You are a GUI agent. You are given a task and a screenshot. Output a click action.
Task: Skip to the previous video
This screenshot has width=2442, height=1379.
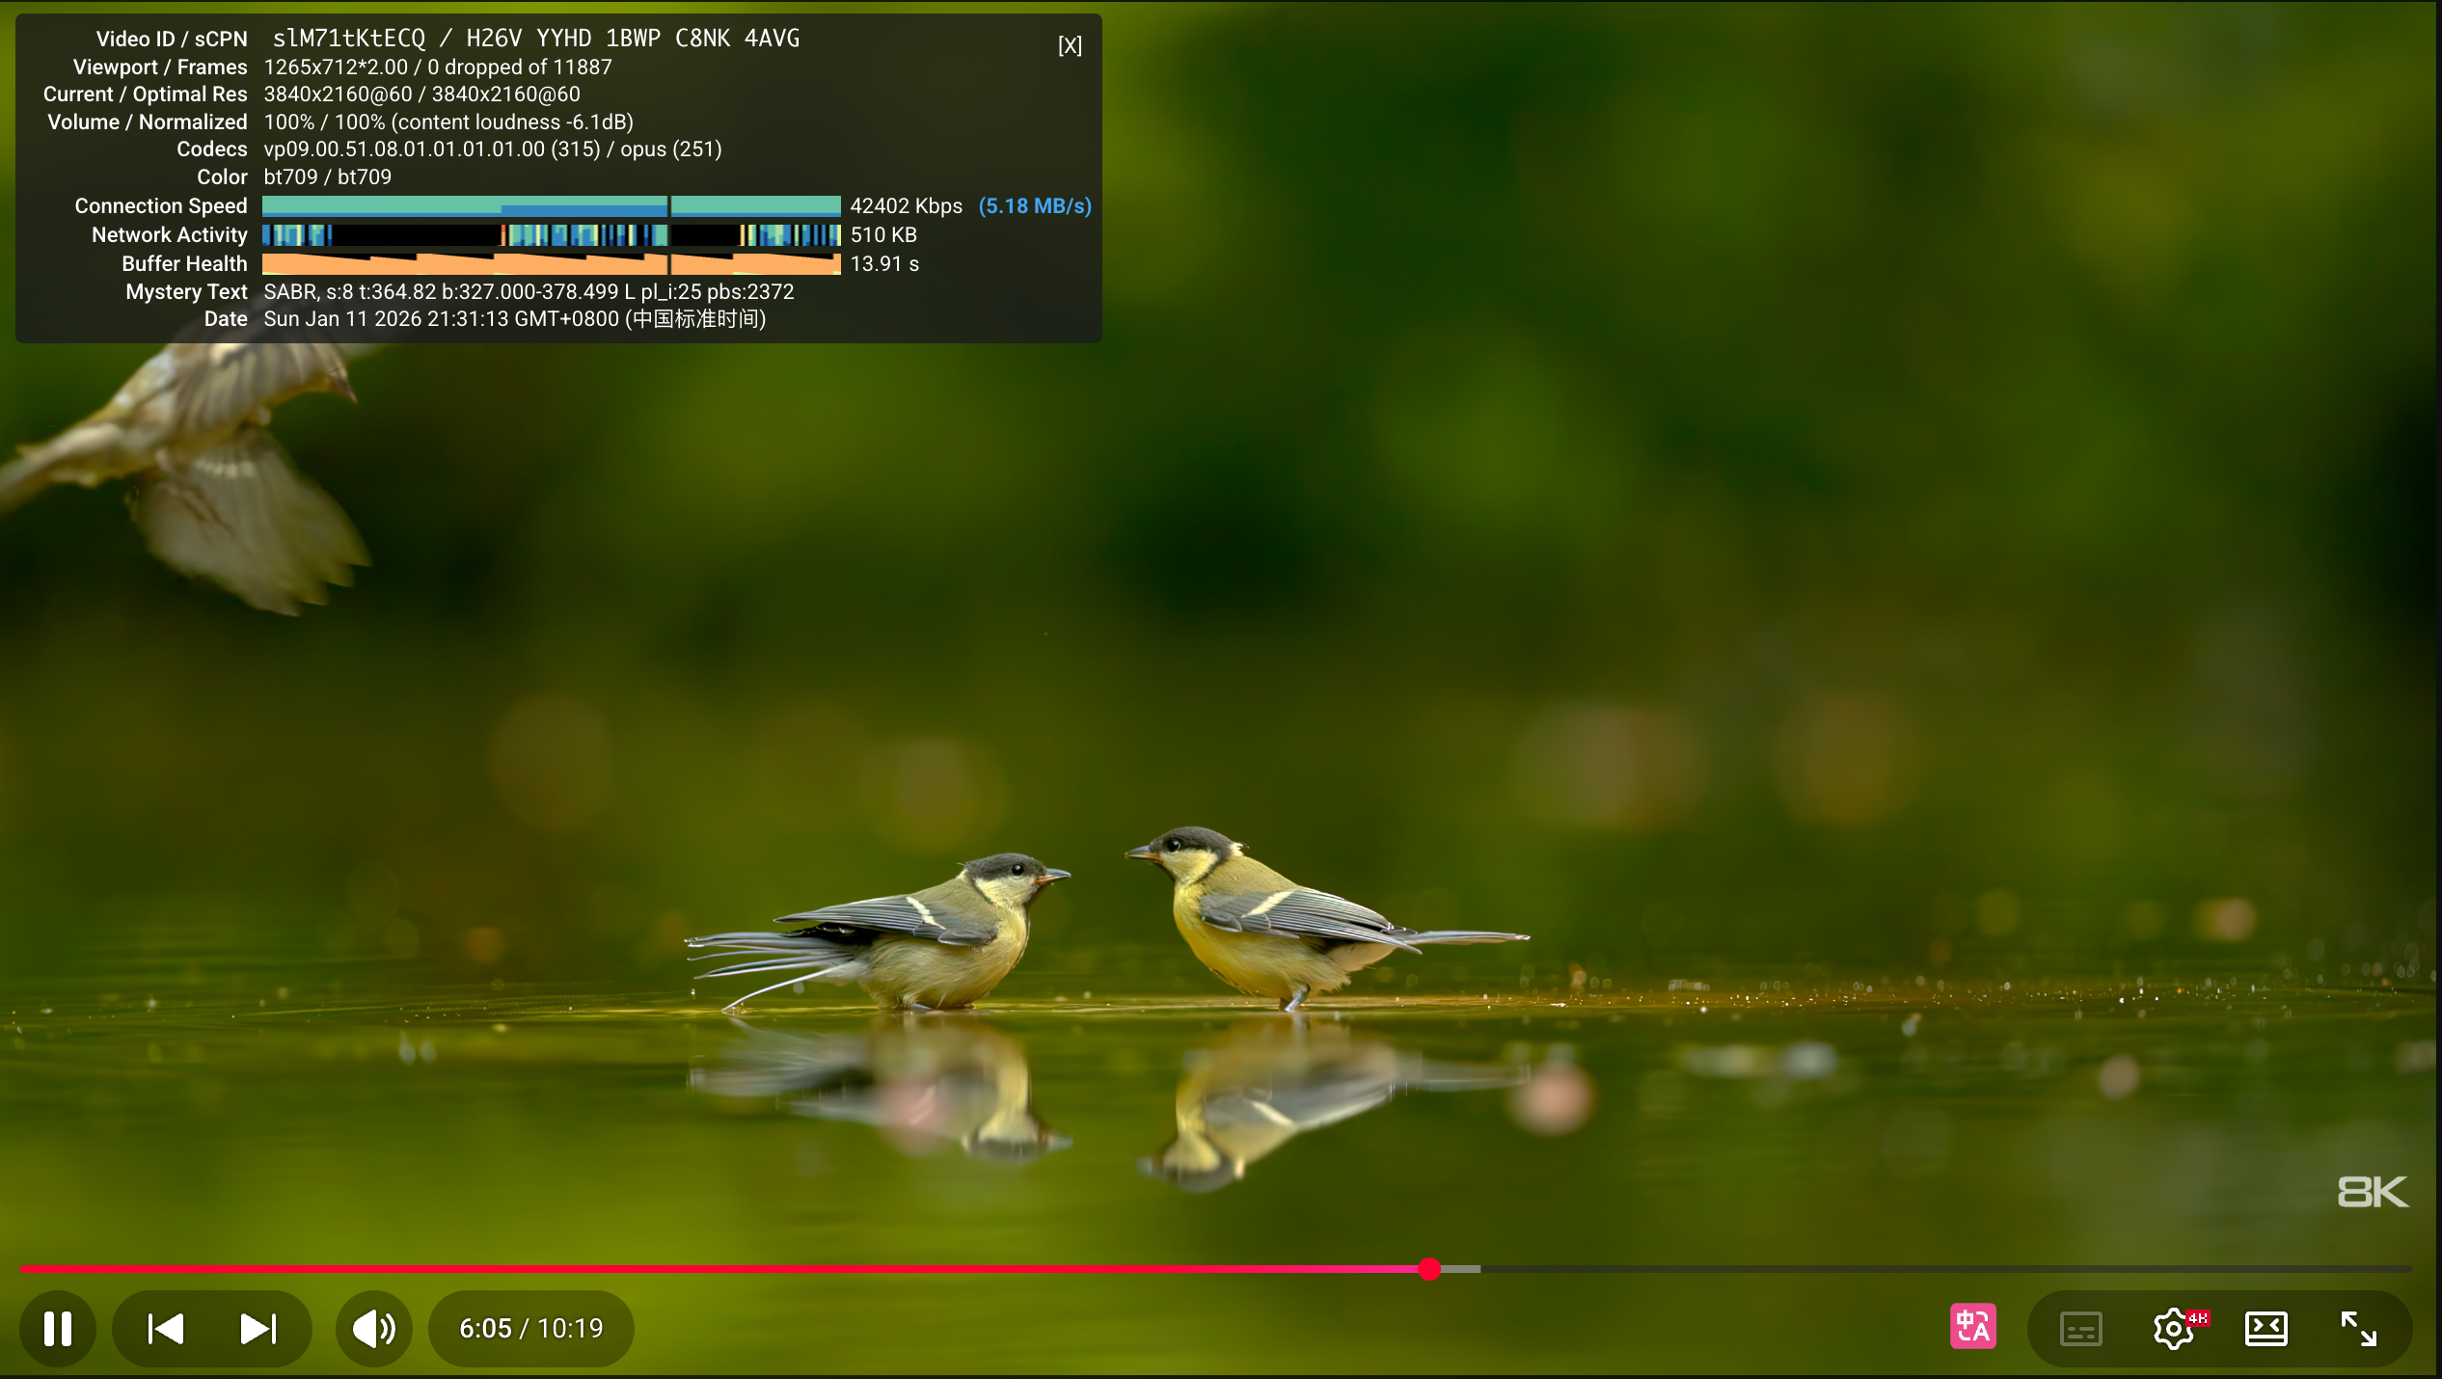click(x=166, y=1329)
